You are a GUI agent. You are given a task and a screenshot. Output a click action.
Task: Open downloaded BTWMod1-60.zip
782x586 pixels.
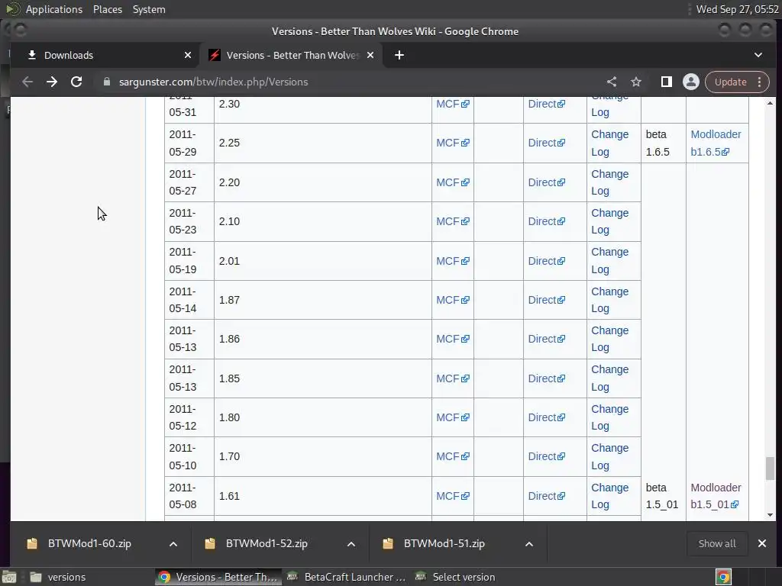tap(89, 543)
